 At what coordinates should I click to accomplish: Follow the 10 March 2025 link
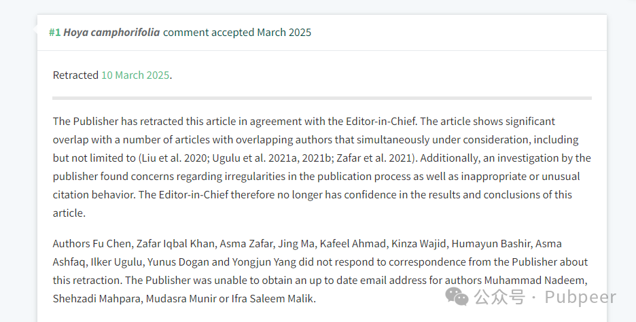point(135,75)
